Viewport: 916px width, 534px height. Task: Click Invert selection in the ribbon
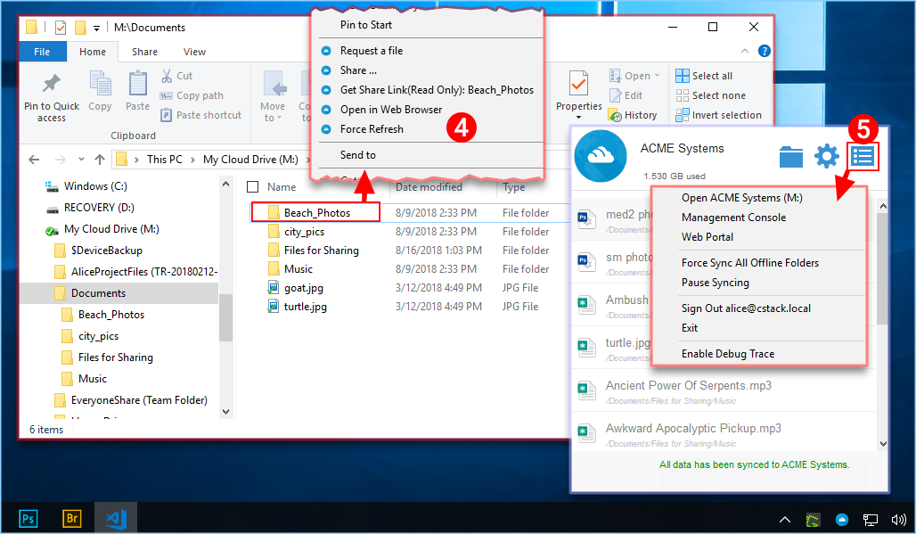coord(718,115)
